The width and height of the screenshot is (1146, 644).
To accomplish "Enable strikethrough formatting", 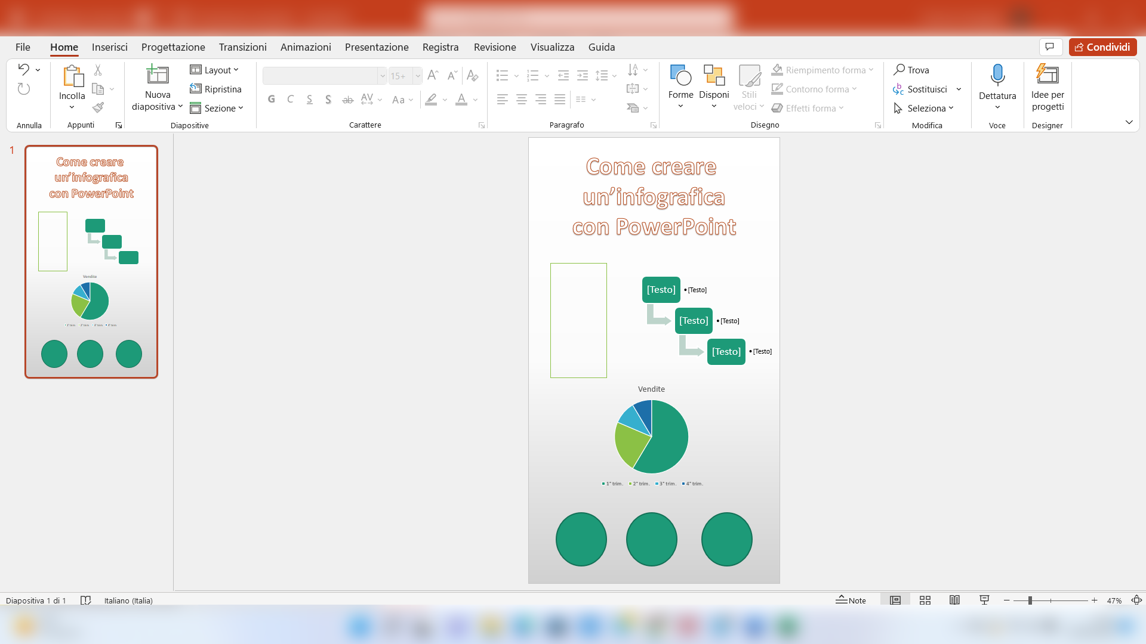I will coord(348,100).
